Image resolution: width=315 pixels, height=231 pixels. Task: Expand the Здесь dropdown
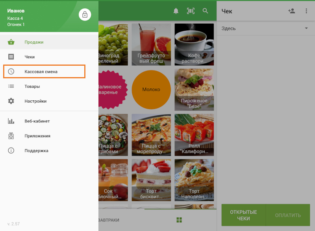click(306, 28)
